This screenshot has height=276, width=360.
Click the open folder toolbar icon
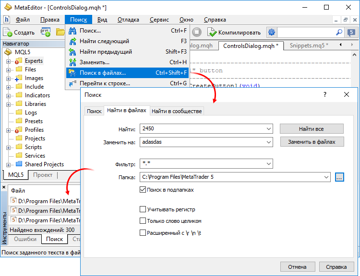pyautogui.click(x=60, y=32)
